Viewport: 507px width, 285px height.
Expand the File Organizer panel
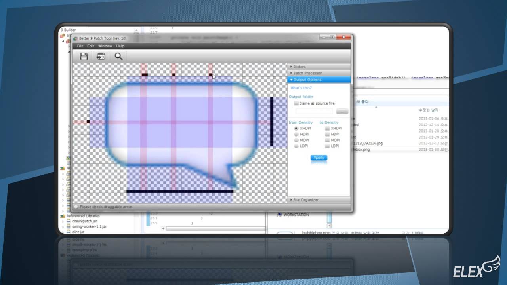(x=319, y=200)
